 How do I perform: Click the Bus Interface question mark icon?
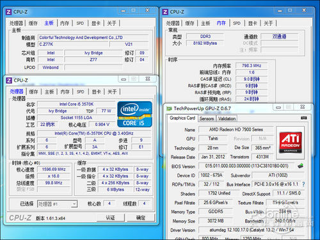(x=303, y=184)
